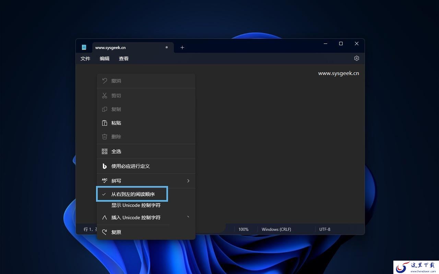
Task: Click the Notepad app icon in title bar
Action: 84,47
